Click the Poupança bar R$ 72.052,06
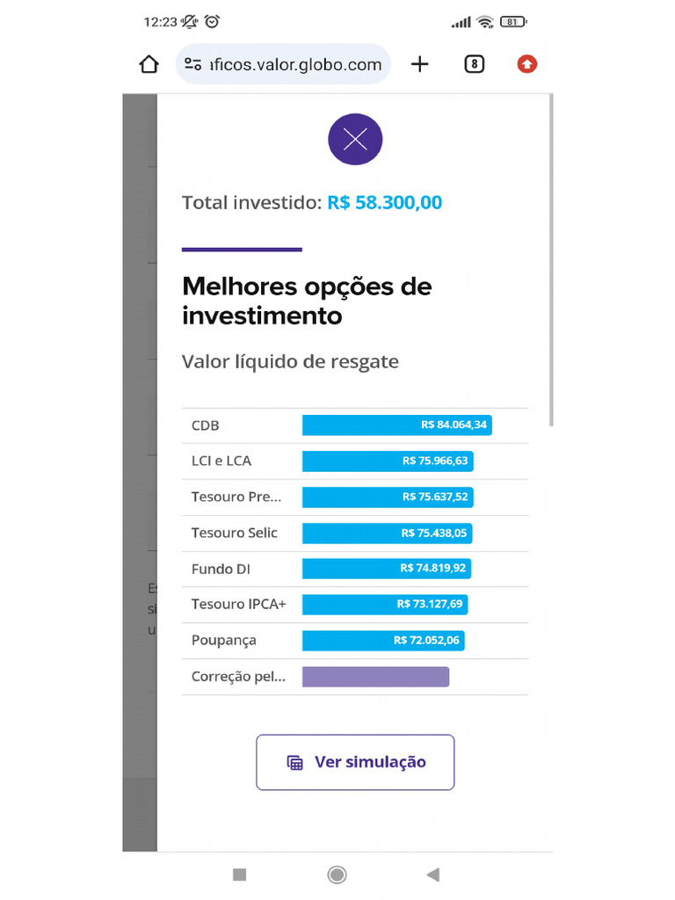The height and width of the screenshot is (900, 675). coord(383,641)
